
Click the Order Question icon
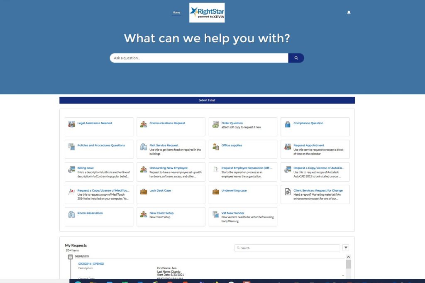[215, 124]
